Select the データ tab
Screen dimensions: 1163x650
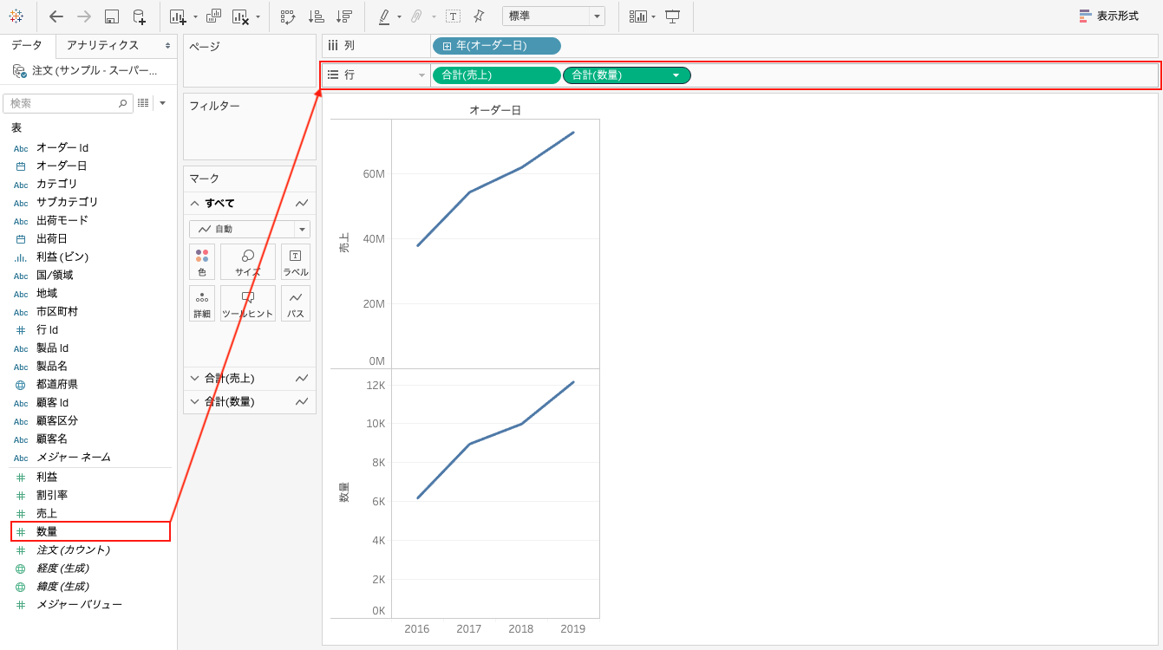(x=27, y=45)
